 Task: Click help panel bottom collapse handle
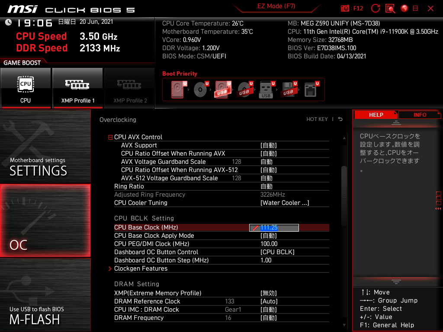[396, 281]
